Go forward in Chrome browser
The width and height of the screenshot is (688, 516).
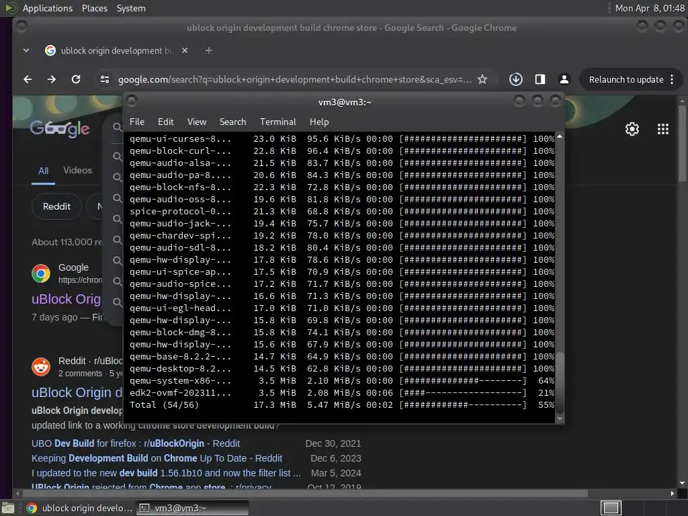point(51,79)
